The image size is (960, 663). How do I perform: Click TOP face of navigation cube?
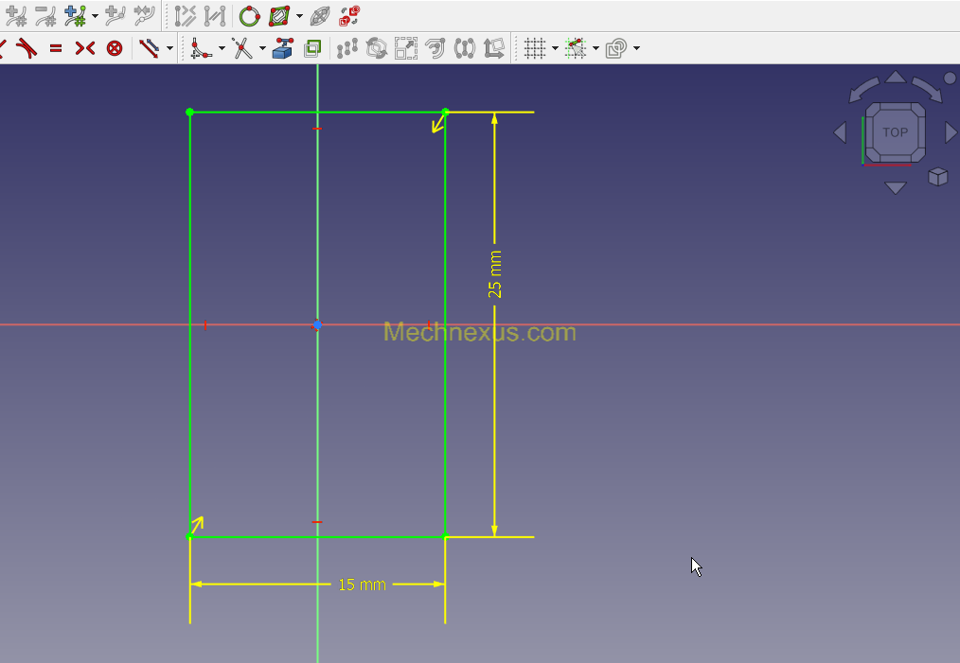pyautogui.click(x=895, y=132)
